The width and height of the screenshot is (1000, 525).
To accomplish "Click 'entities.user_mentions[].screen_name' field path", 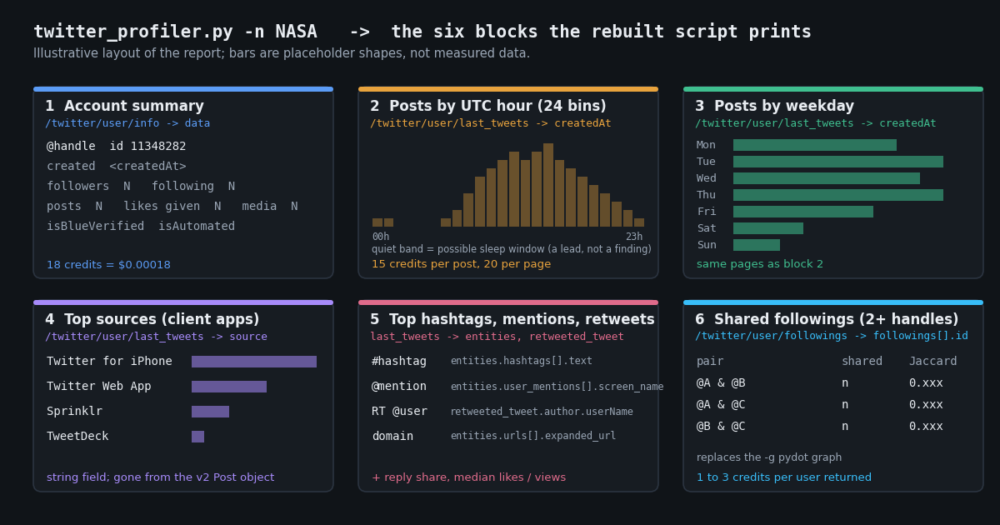I will 557,387.
